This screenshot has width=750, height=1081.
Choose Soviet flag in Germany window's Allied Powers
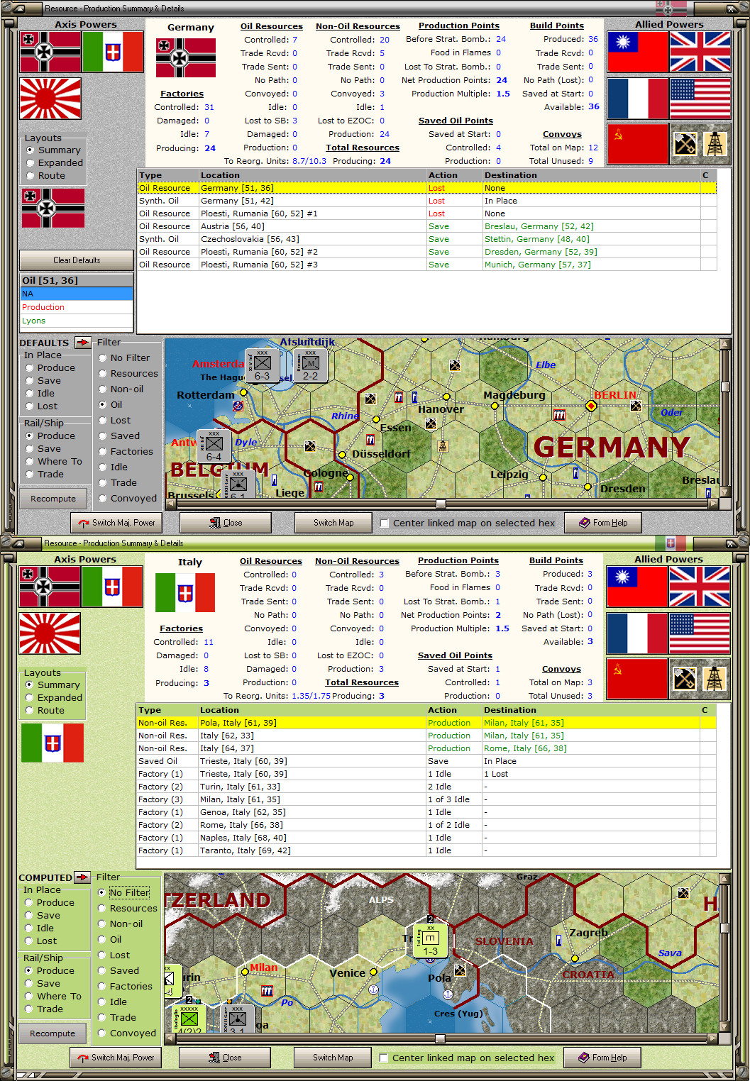point(638,144)
